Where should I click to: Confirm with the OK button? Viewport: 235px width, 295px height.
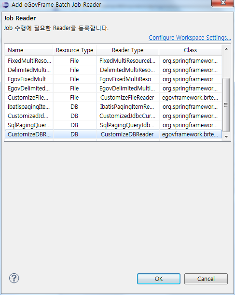159,279
